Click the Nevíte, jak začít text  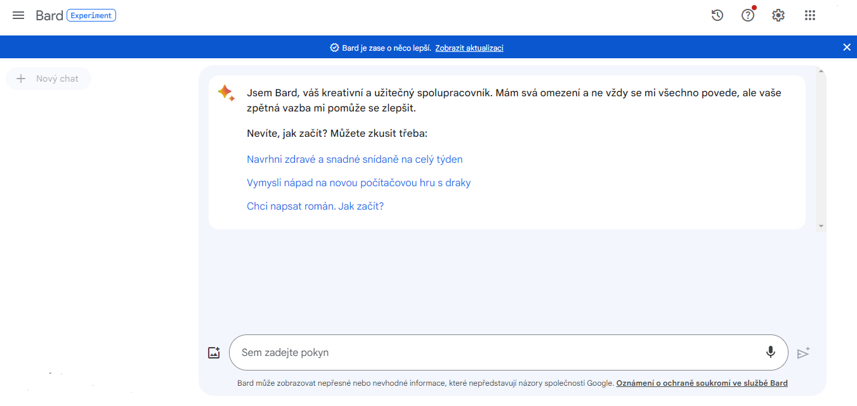click(337, 134)
